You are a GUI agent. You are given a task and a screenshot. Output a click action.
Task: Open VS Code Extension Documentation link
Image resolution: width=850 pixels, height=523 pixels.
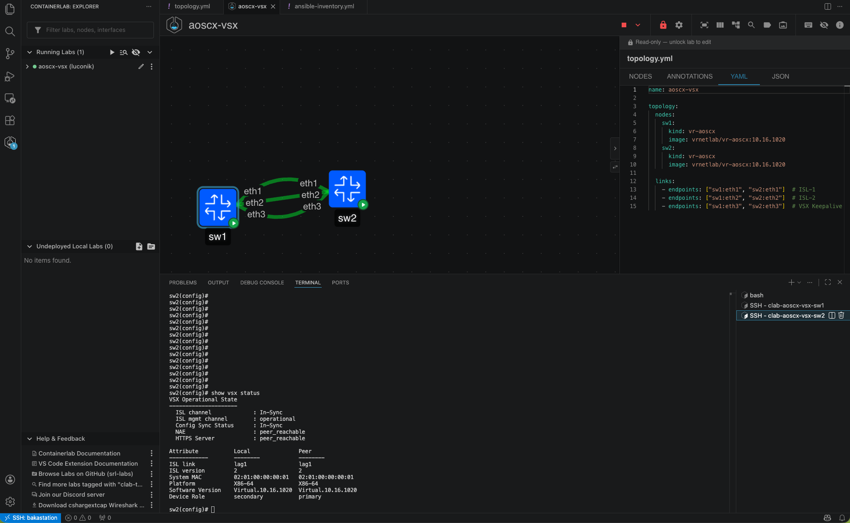[x=88, y=464]
